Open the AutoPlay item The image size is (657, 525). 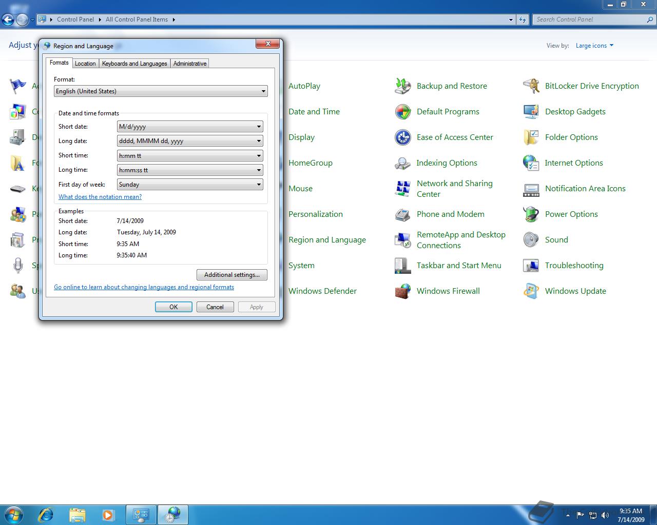point(304,86)
